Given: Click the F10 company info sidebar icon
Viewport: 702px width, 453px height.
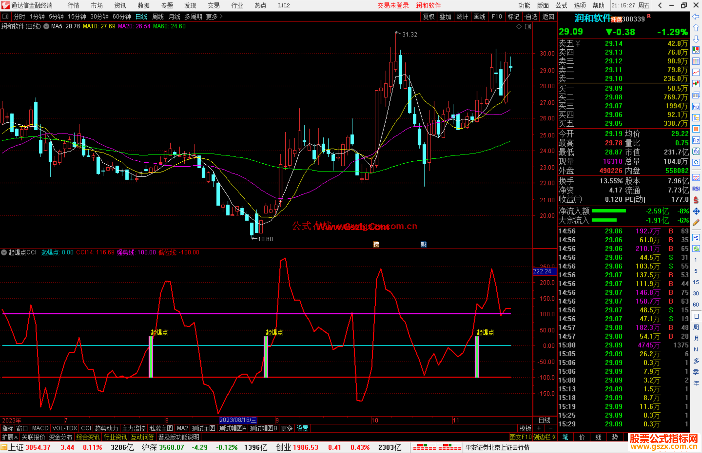Looking at the screenshot, I should [696, 107].
